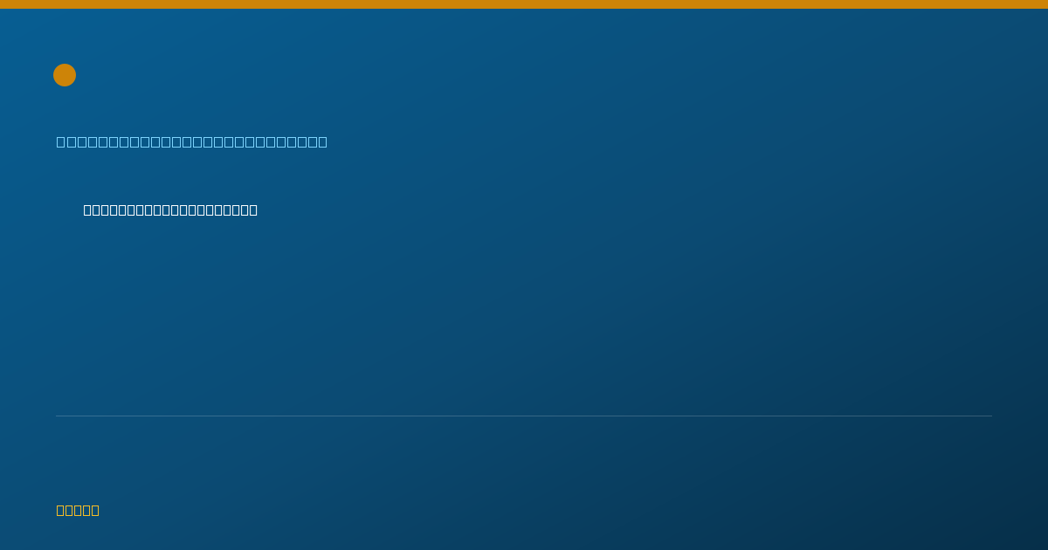Click the light blue placeholder text line
Viewport: 1048px width, 550px height.
coord(192,141)
